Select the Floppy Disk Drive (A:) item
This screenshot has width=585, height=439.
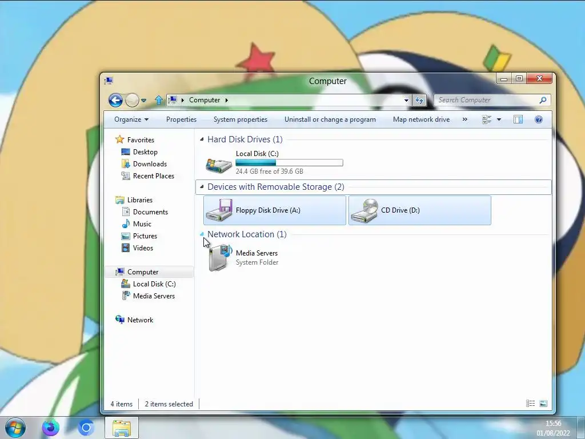[275, 210]
